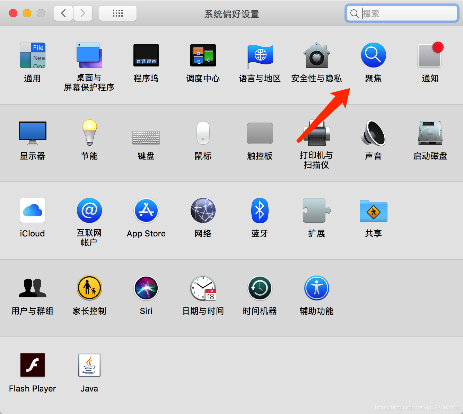The width and height of the screenshot is (463, 414).
Task: Show all preferences grid button
Action: [118, 13]
